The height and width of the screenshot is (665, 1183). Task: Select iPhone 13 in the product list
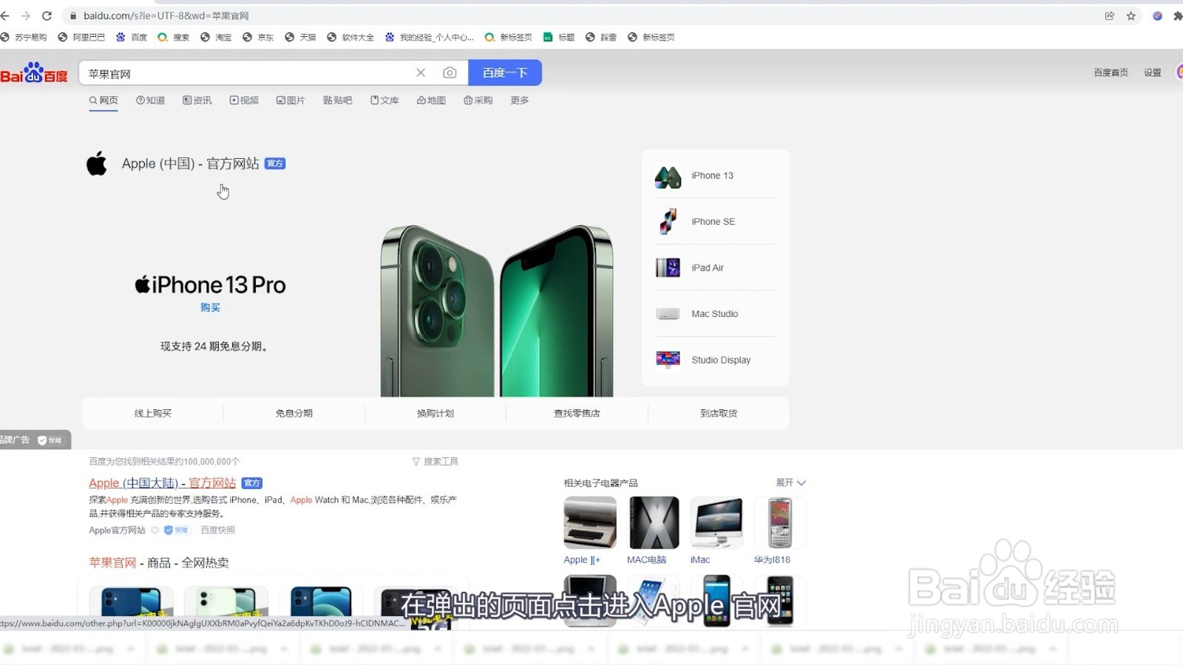716,176
